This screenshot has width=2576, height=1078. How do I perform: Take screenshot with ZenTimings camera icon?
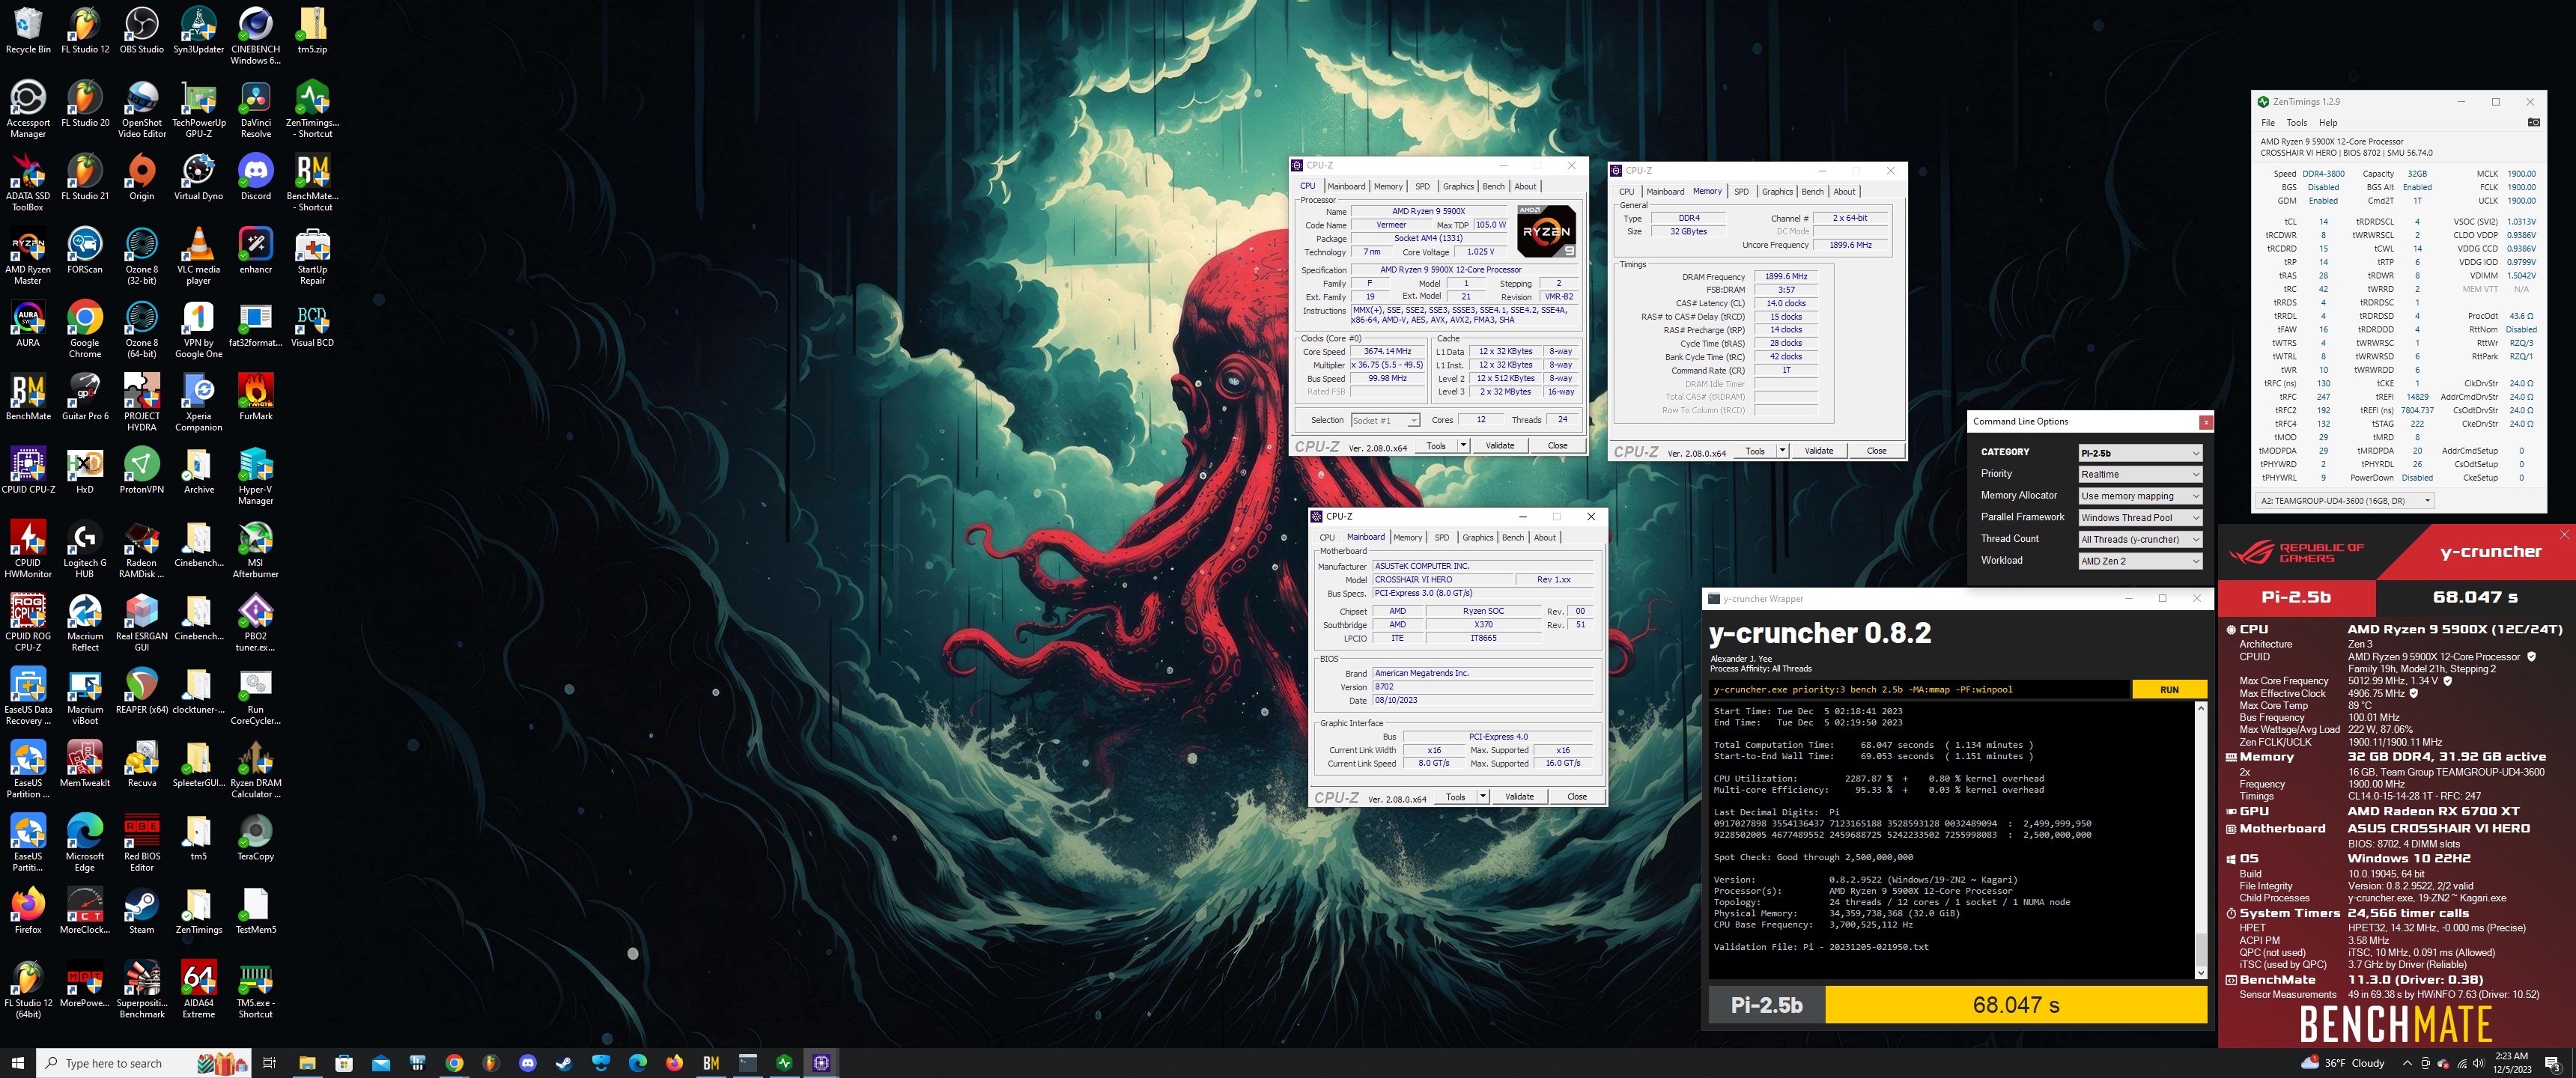[x=2533, y=123]
